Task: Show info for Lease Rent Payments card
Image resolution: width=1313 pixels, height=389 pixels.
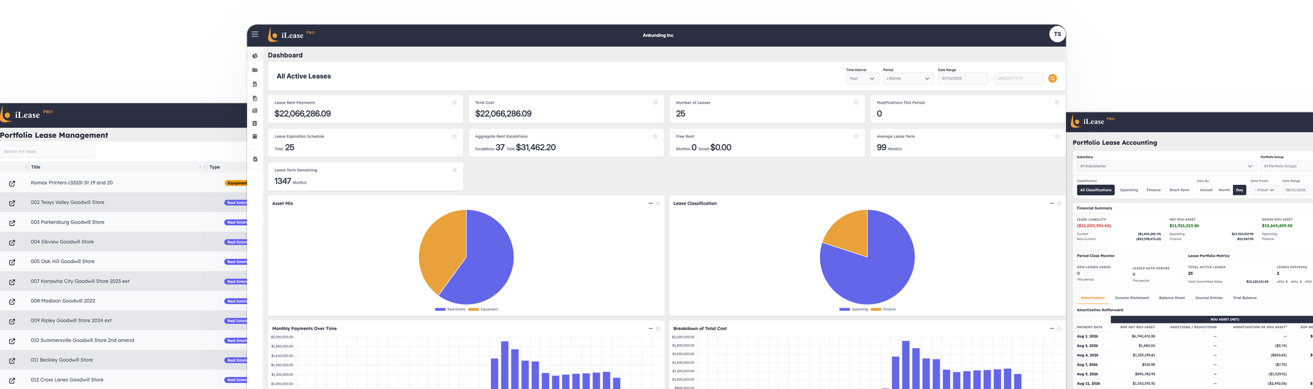Action: (x=454, y=103)
